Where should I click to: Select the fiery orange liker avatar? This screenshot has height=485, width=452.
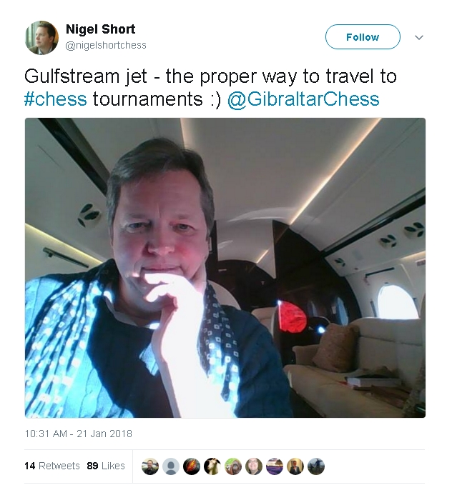click(192, 466)
